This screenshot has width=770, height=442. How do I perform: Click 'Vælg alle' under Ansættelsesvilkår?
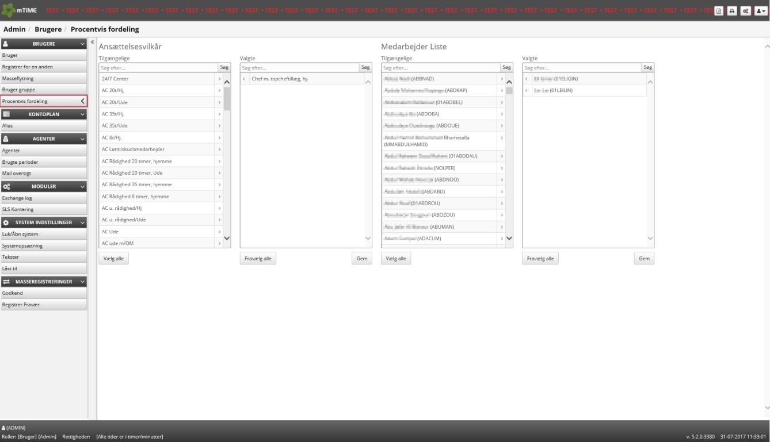[113, 259]
